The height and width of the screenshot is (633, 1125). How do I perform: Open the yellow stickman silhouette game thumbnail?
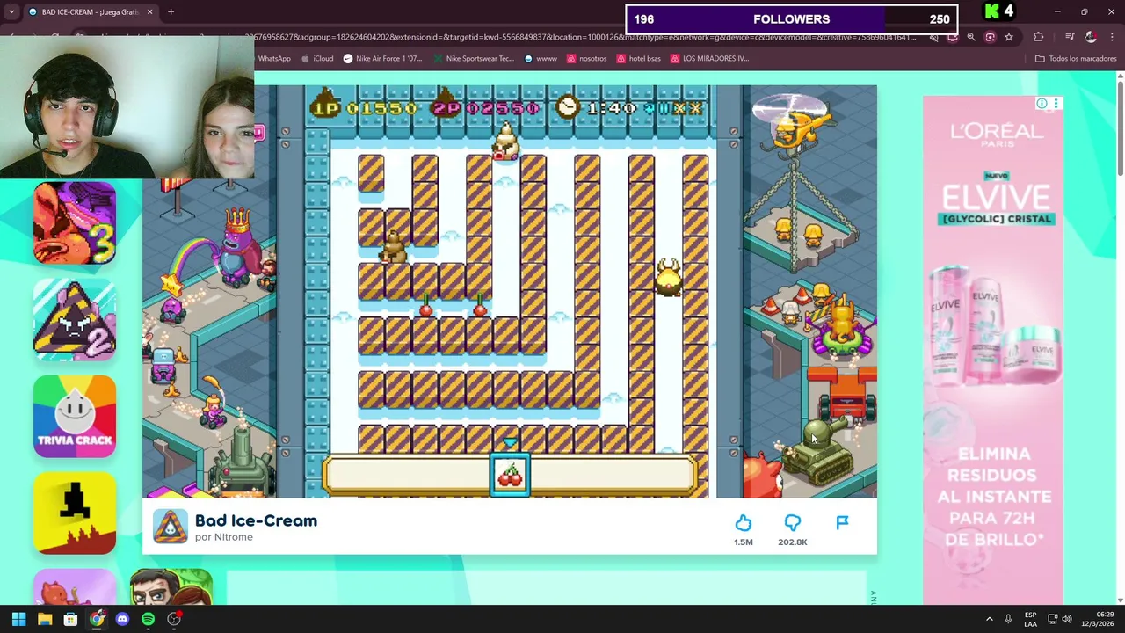[75, 513]
